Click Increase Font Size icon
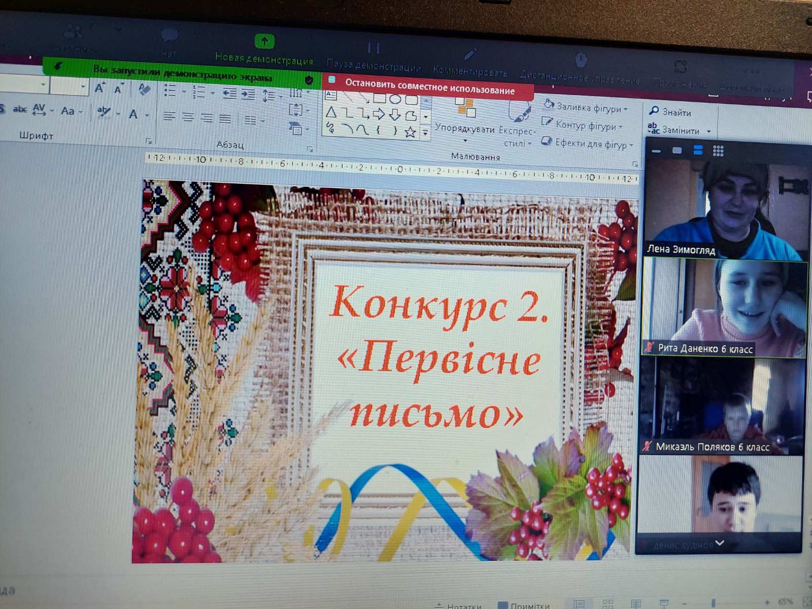Viewport: 812px width, 609px height. [x=100, y=88]
